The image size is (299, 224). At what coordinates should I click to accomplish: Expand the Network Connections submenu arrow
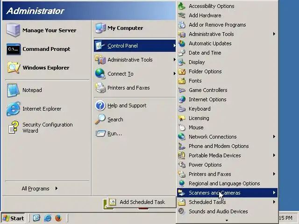pos(274,137)
